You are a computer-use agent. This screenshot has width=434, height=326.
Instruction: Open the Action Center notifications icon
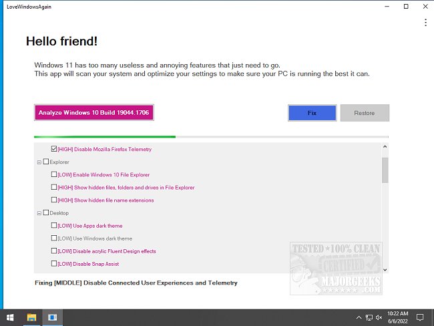(x=420, y=318)
